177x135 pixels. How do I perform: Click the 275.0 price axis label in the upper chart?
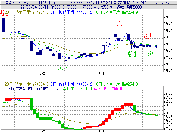click(x=168, y=17)
